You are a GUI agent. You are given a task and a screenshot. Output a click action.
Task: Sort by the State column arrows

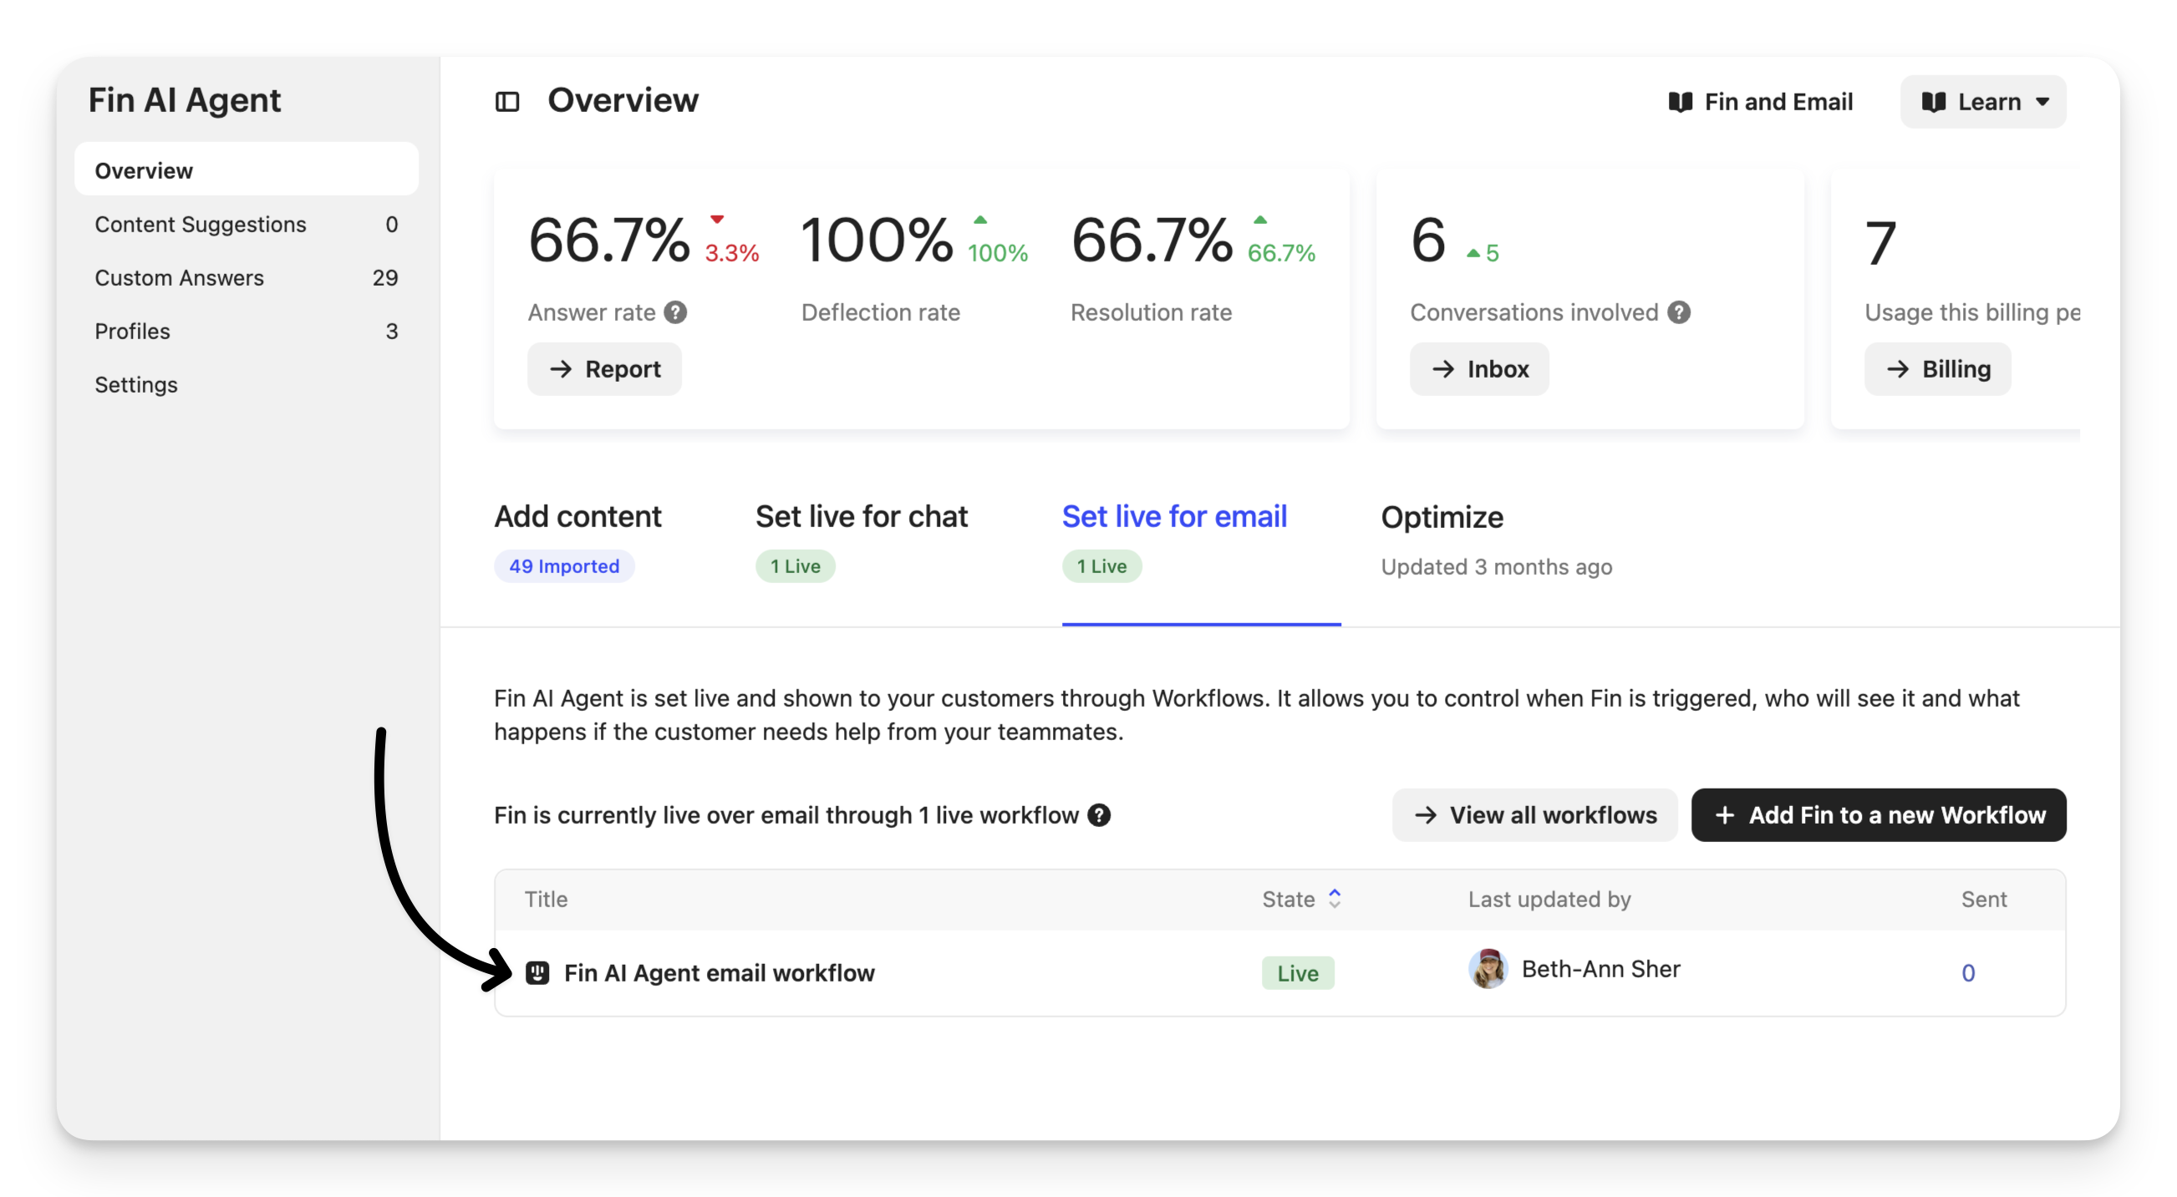click(1335, 899)
